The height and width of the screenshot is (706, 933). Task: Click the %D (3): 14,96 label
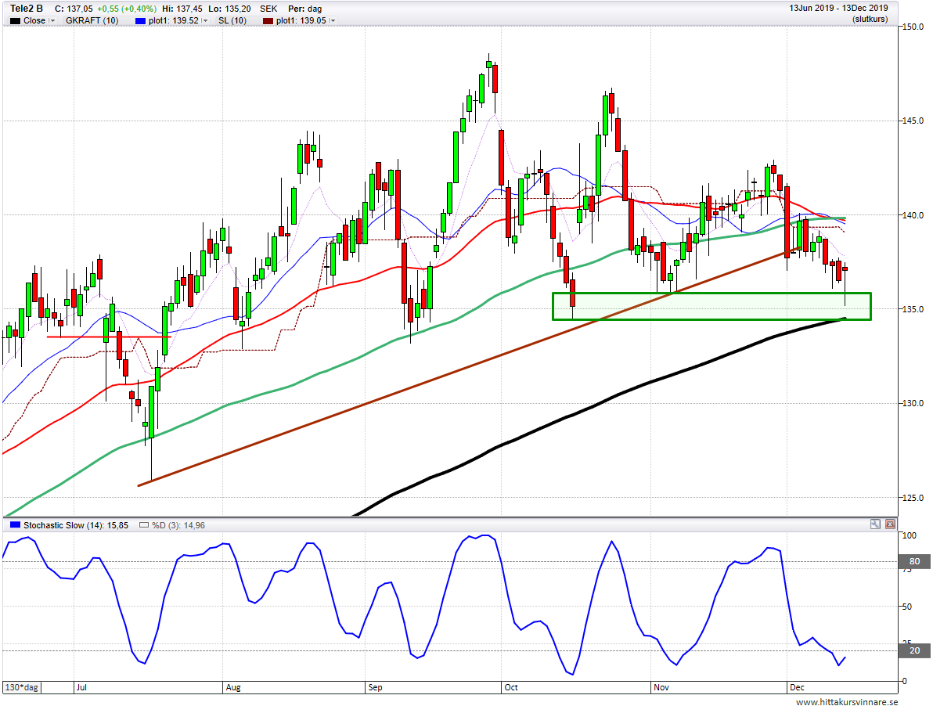(178, 525)
